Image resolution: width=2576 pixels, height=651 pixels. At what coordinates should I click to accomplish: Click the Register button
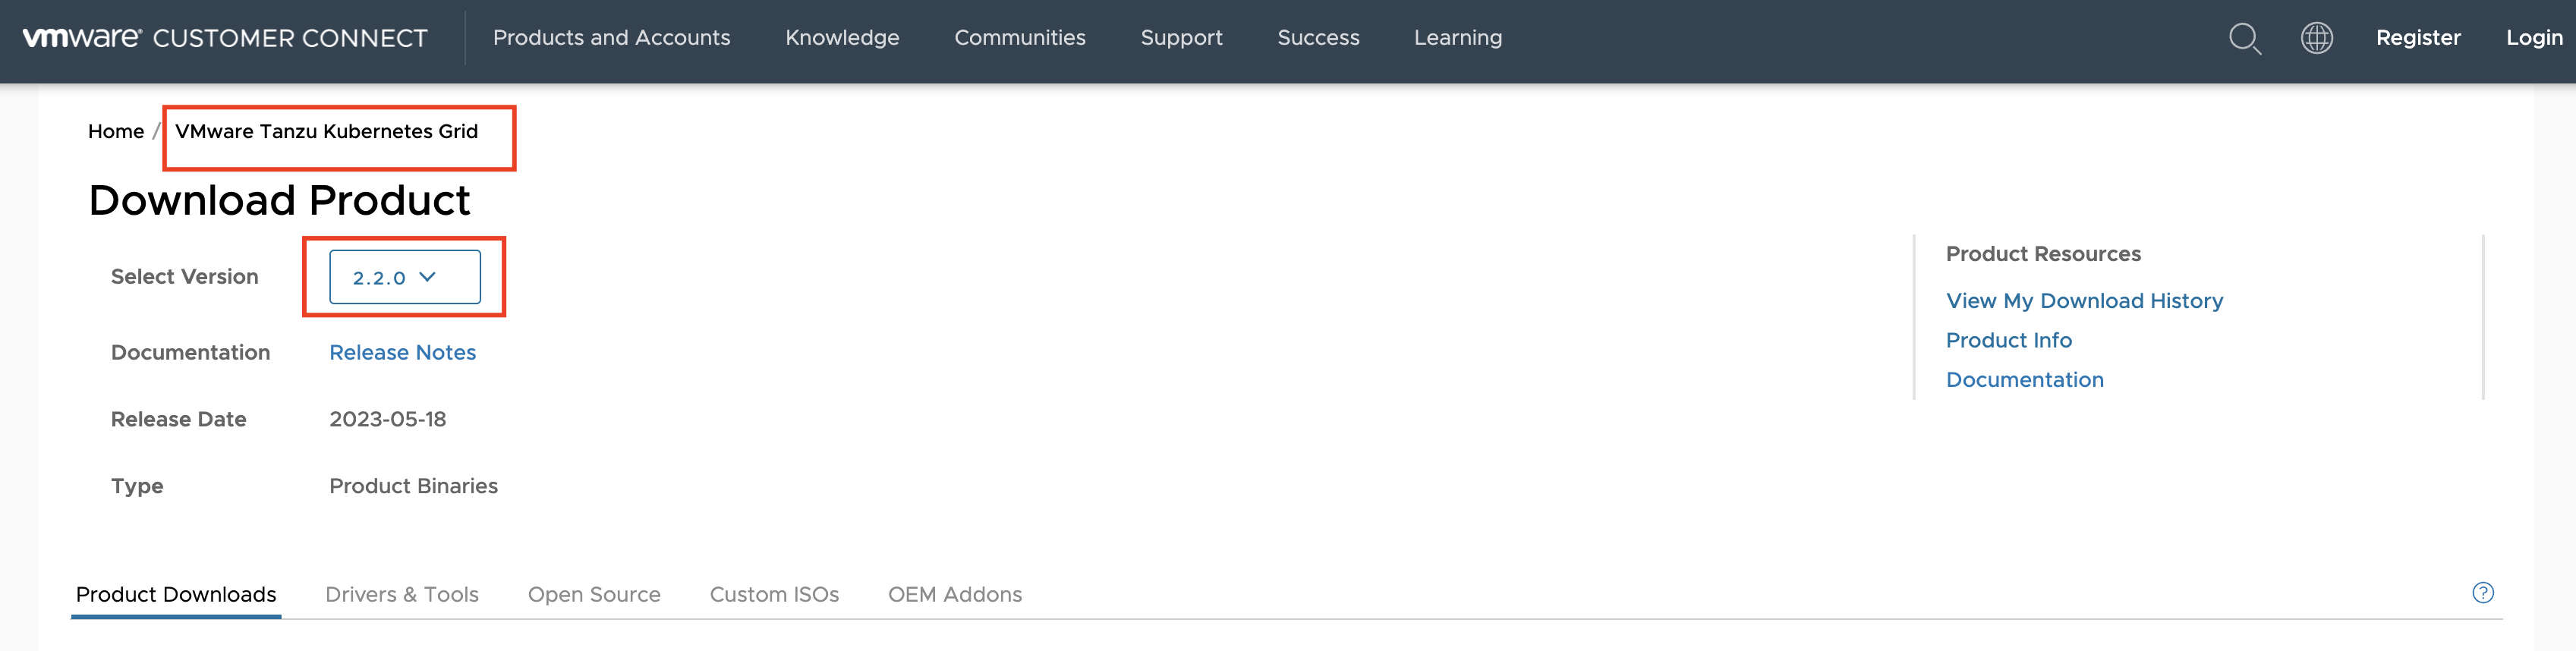click(2417, 38)
